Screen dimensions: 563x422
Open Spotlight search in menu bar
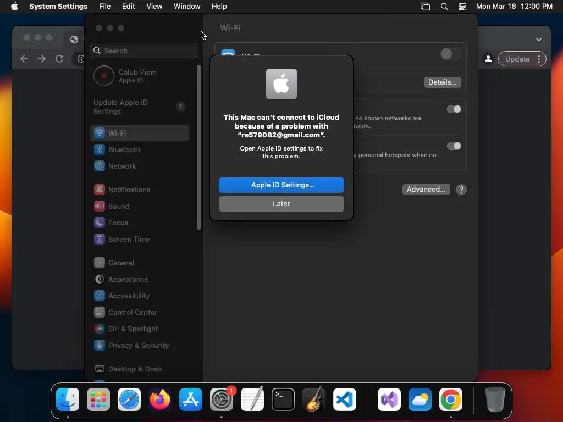pyautogui.click(x=444, y=7)
